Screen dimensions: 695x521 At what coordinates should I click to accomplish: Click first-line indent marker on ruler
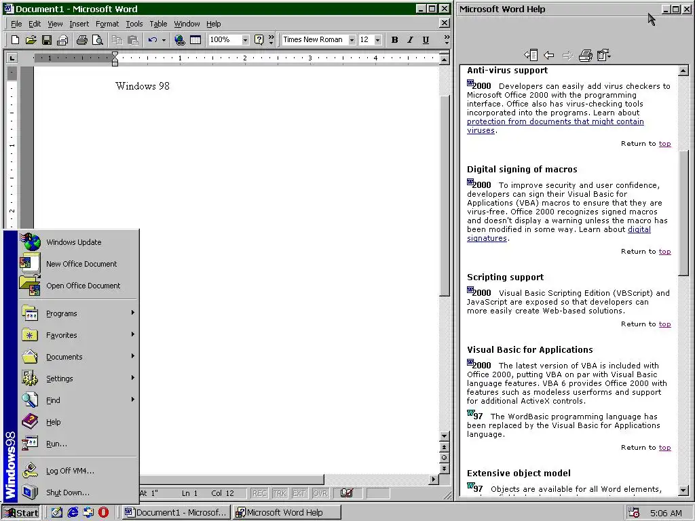point(115,55)
